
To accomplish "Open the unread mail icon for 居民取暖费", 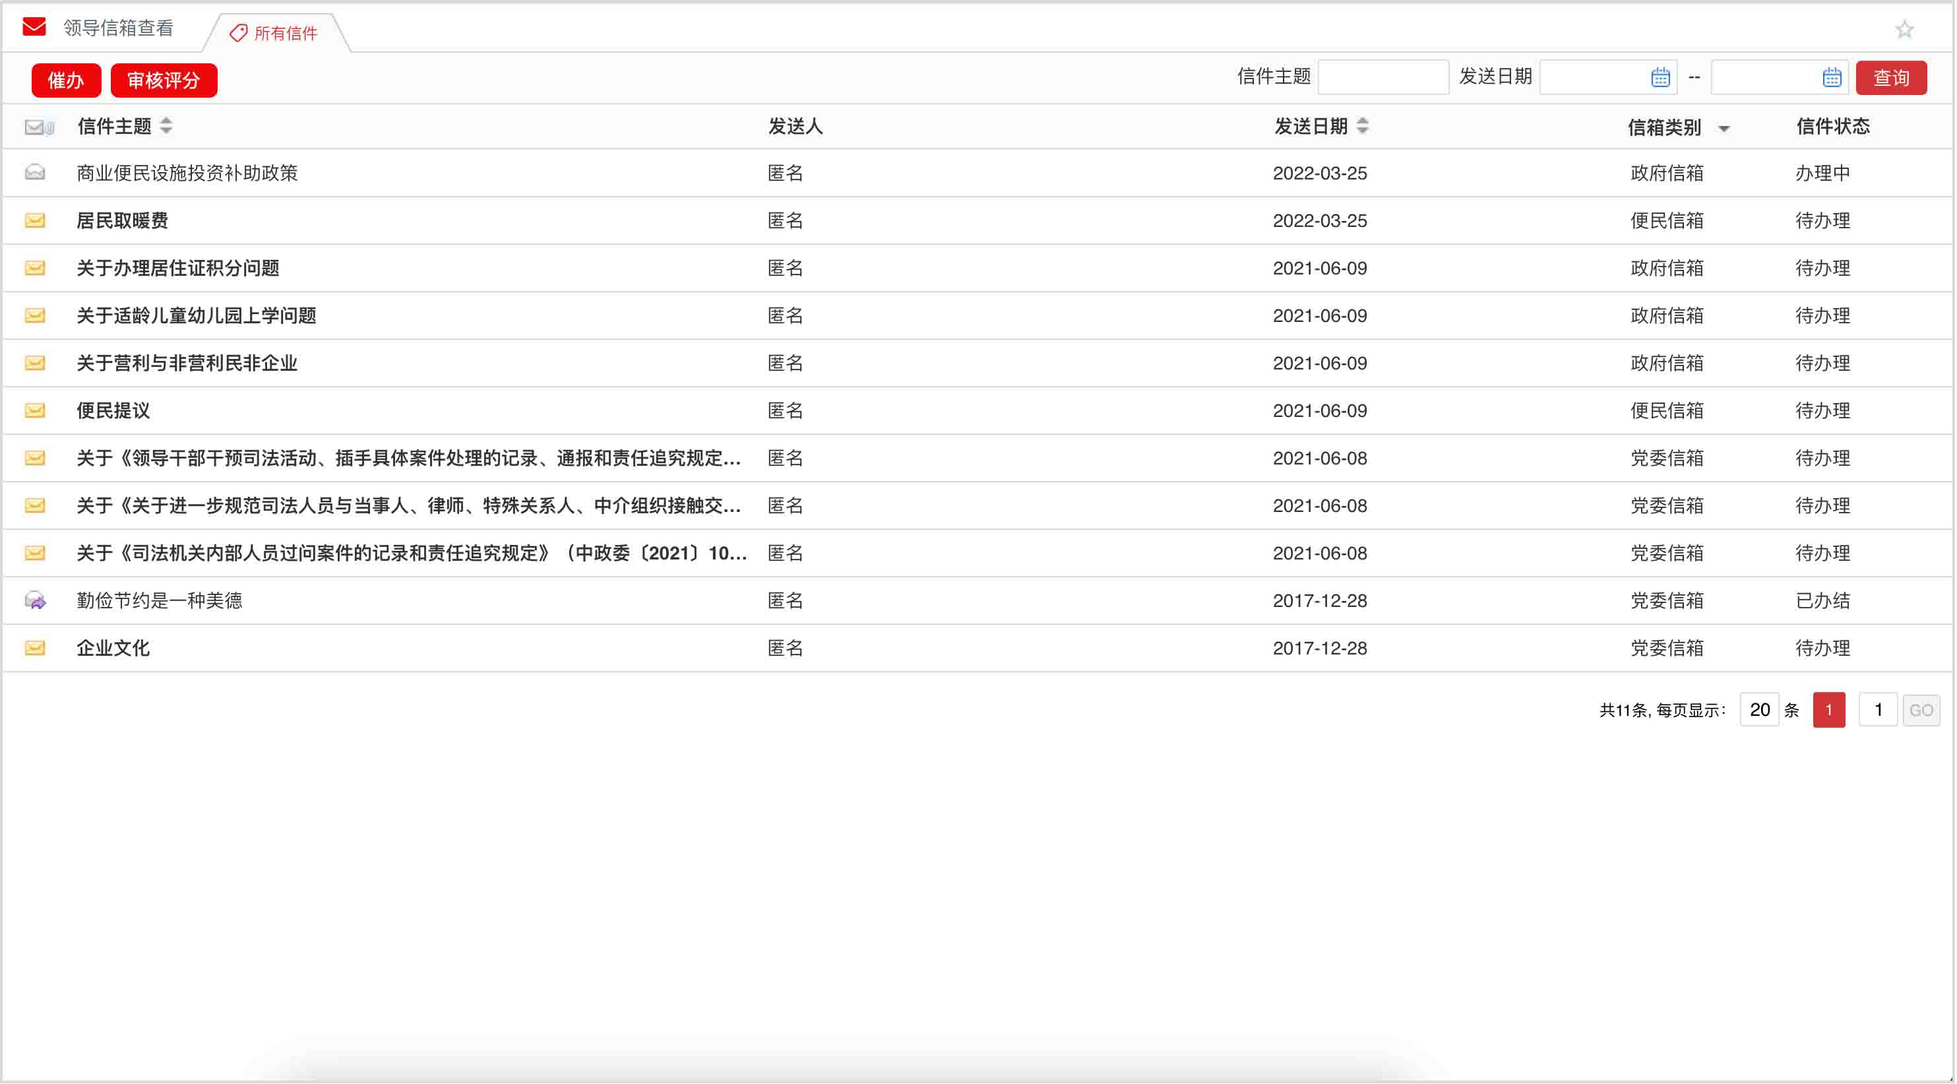I will click(34, 220).
